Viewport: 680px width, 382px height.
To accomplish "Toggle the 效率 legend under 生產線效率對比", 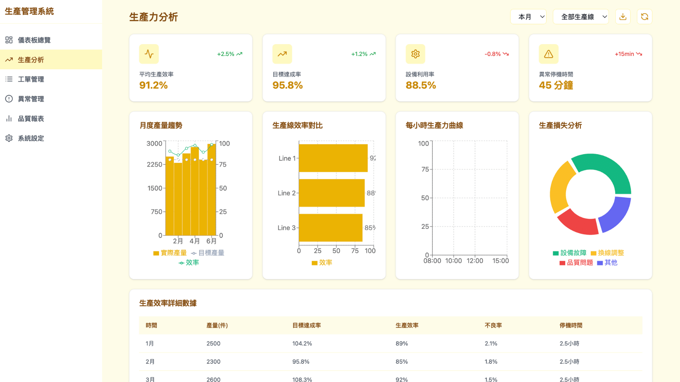I will [322, 262].
